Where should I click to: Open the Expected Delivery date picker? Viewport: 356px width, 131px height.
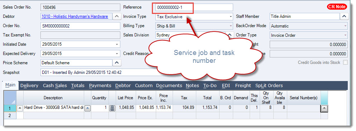pos(117,54)
